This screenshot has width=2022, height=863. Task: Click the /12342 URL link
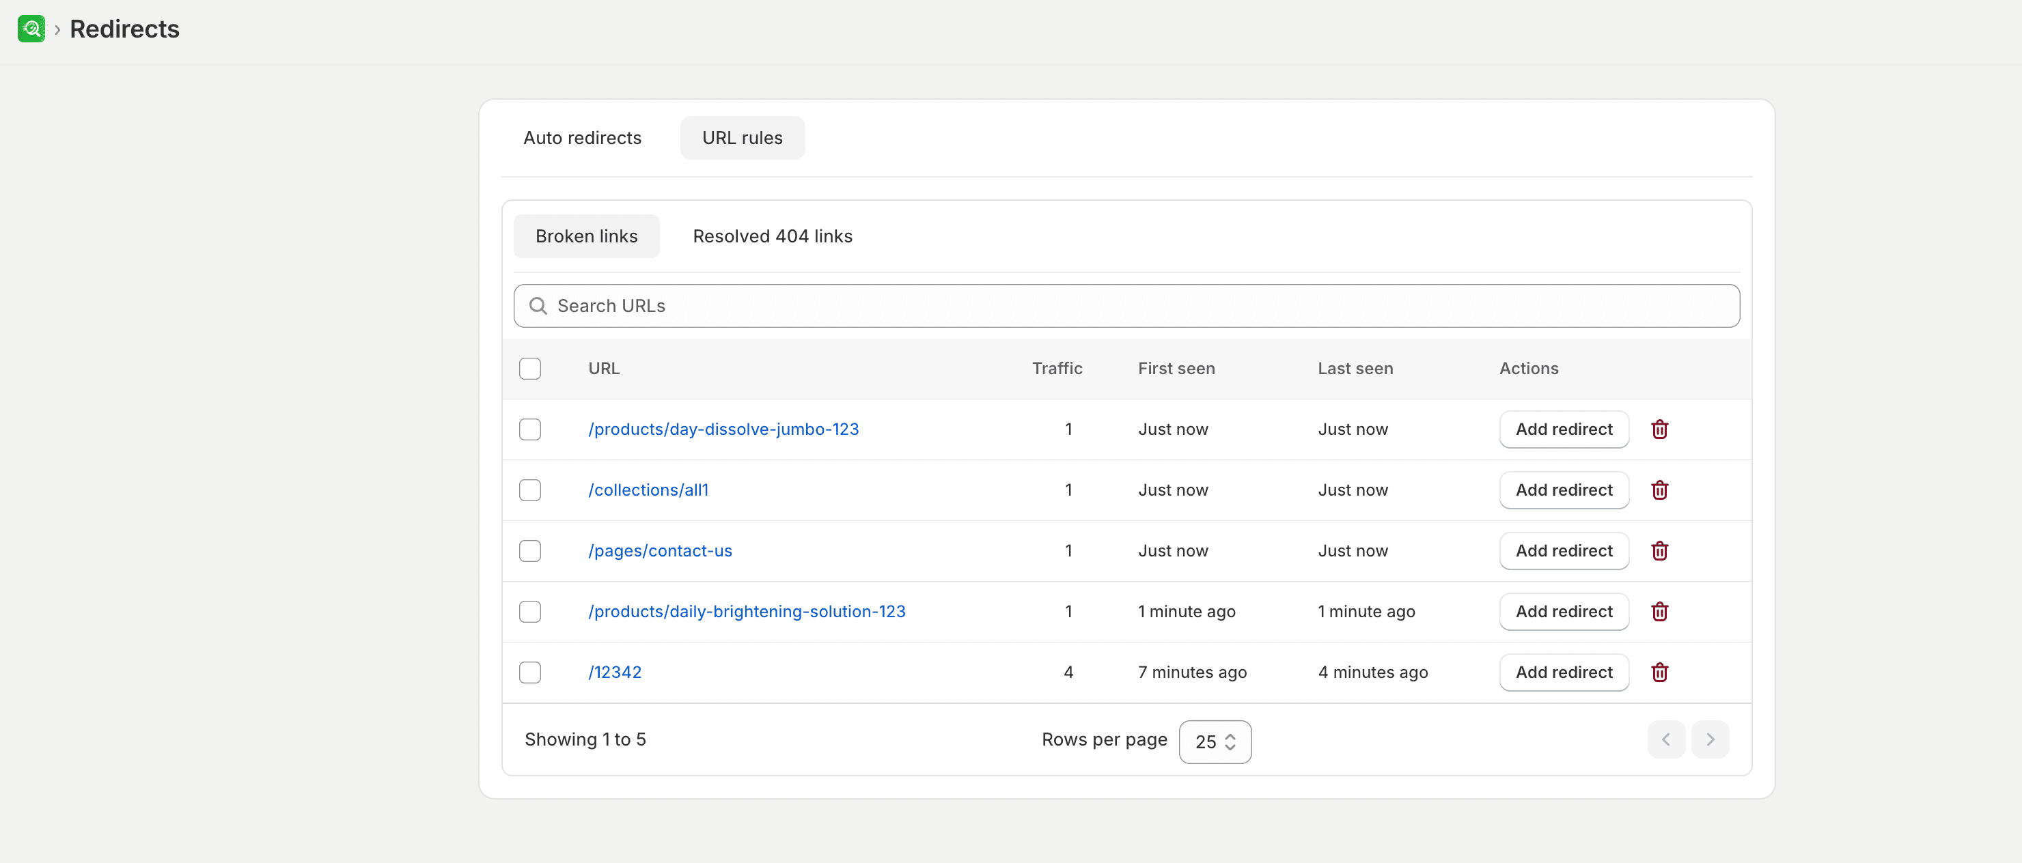coord(615,673)
